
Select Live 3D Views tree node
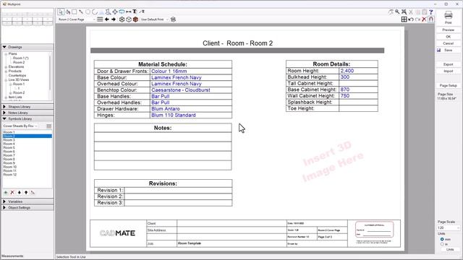(19, 80)
